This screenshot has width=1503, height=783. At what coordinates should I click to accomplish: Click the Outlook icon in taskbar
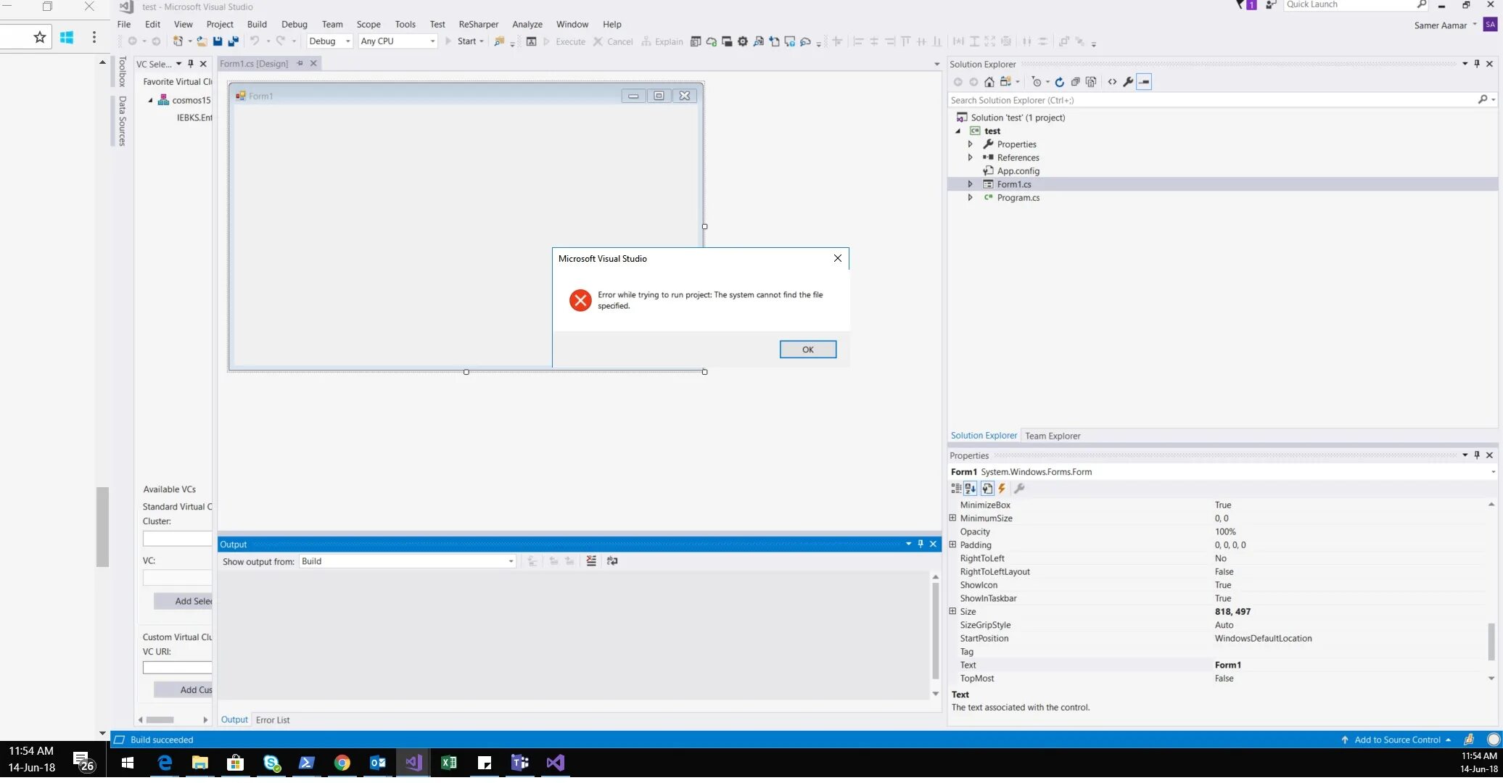tap(378, 763)
